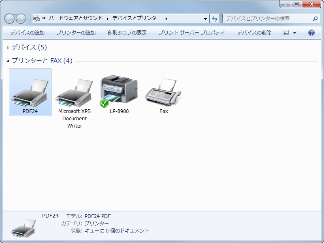Click PDF24 printer thumbnail in details pane
Viewport: 324px width, 243px height.
[23, 228]
